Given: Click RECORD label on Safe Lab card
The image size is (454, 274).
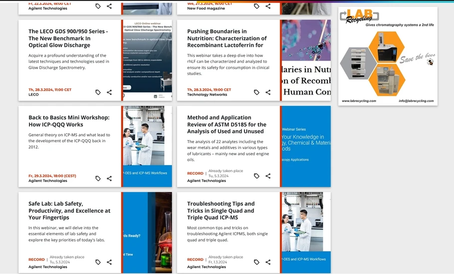Looking at the screenshot, I should [36, 260].
